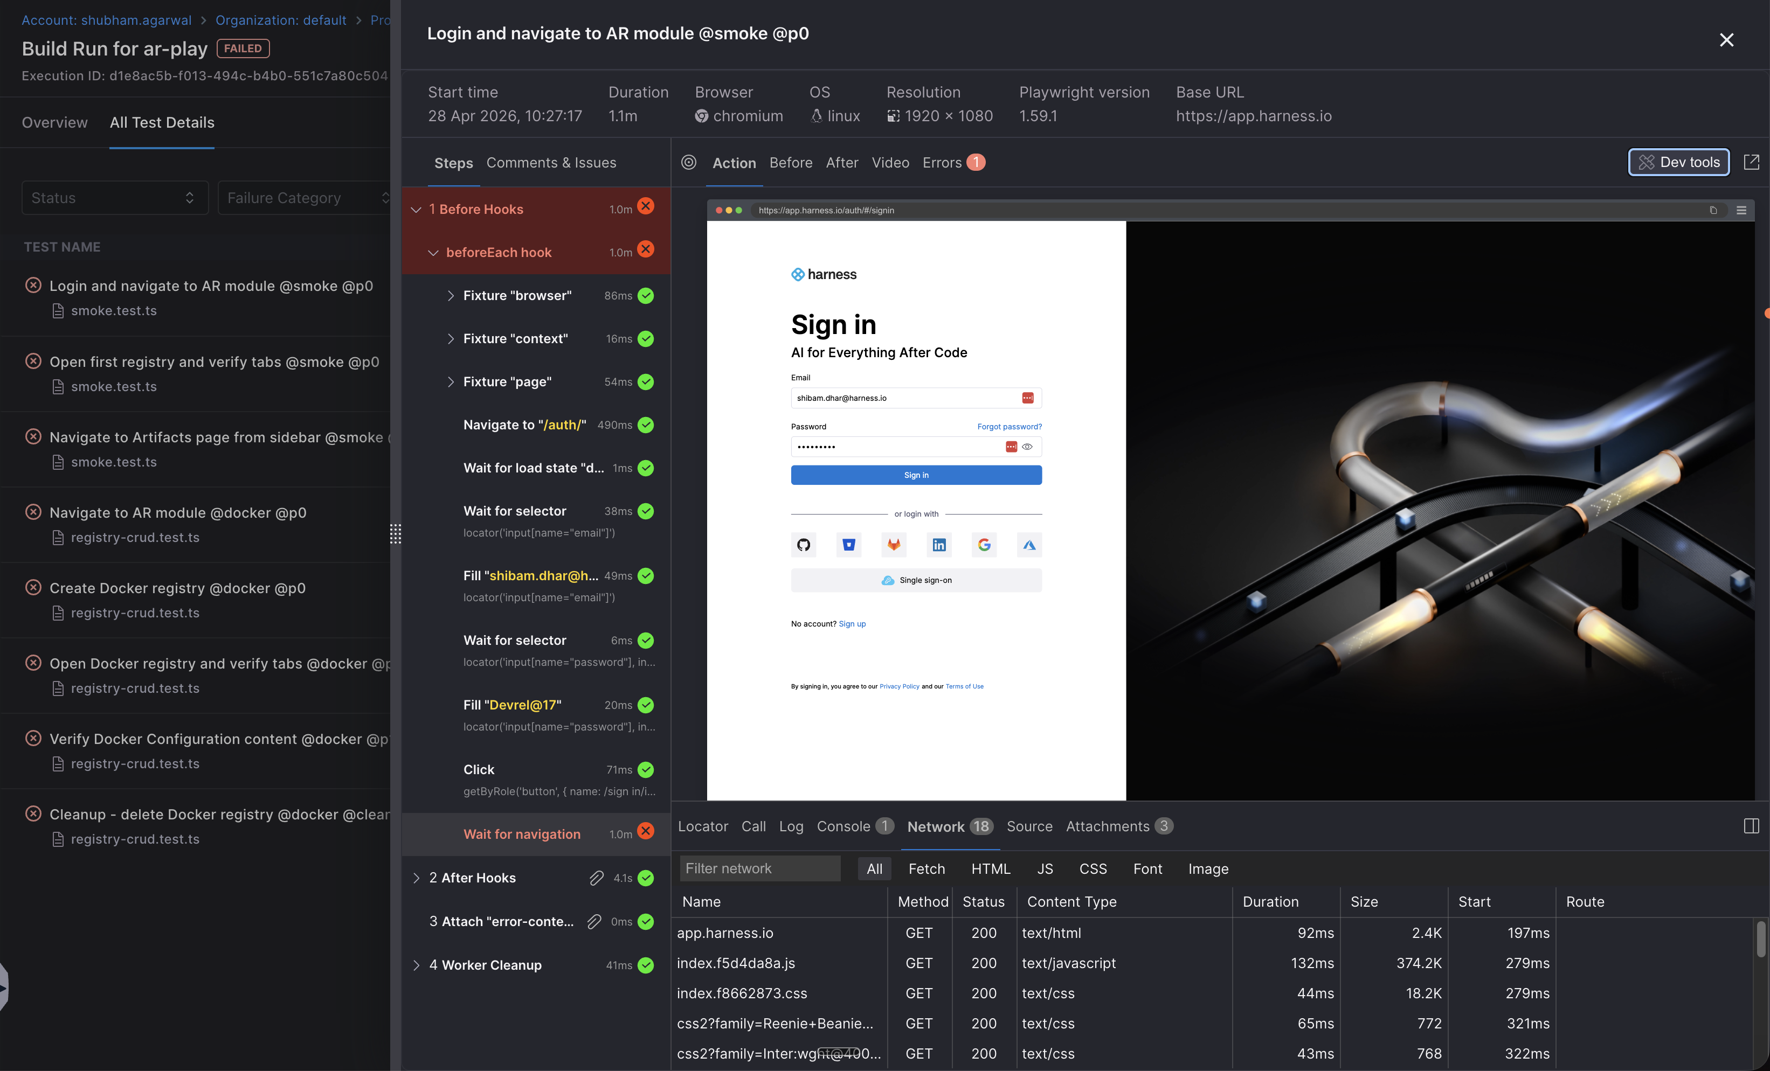Filter network requests by JS
The height and width of the screenshot is (1071, 1770).
click(x=1045, y=868)
